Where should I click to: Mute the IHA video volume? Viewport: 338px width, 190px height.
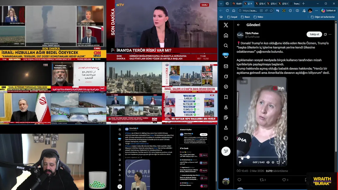(x=268, y=162)
